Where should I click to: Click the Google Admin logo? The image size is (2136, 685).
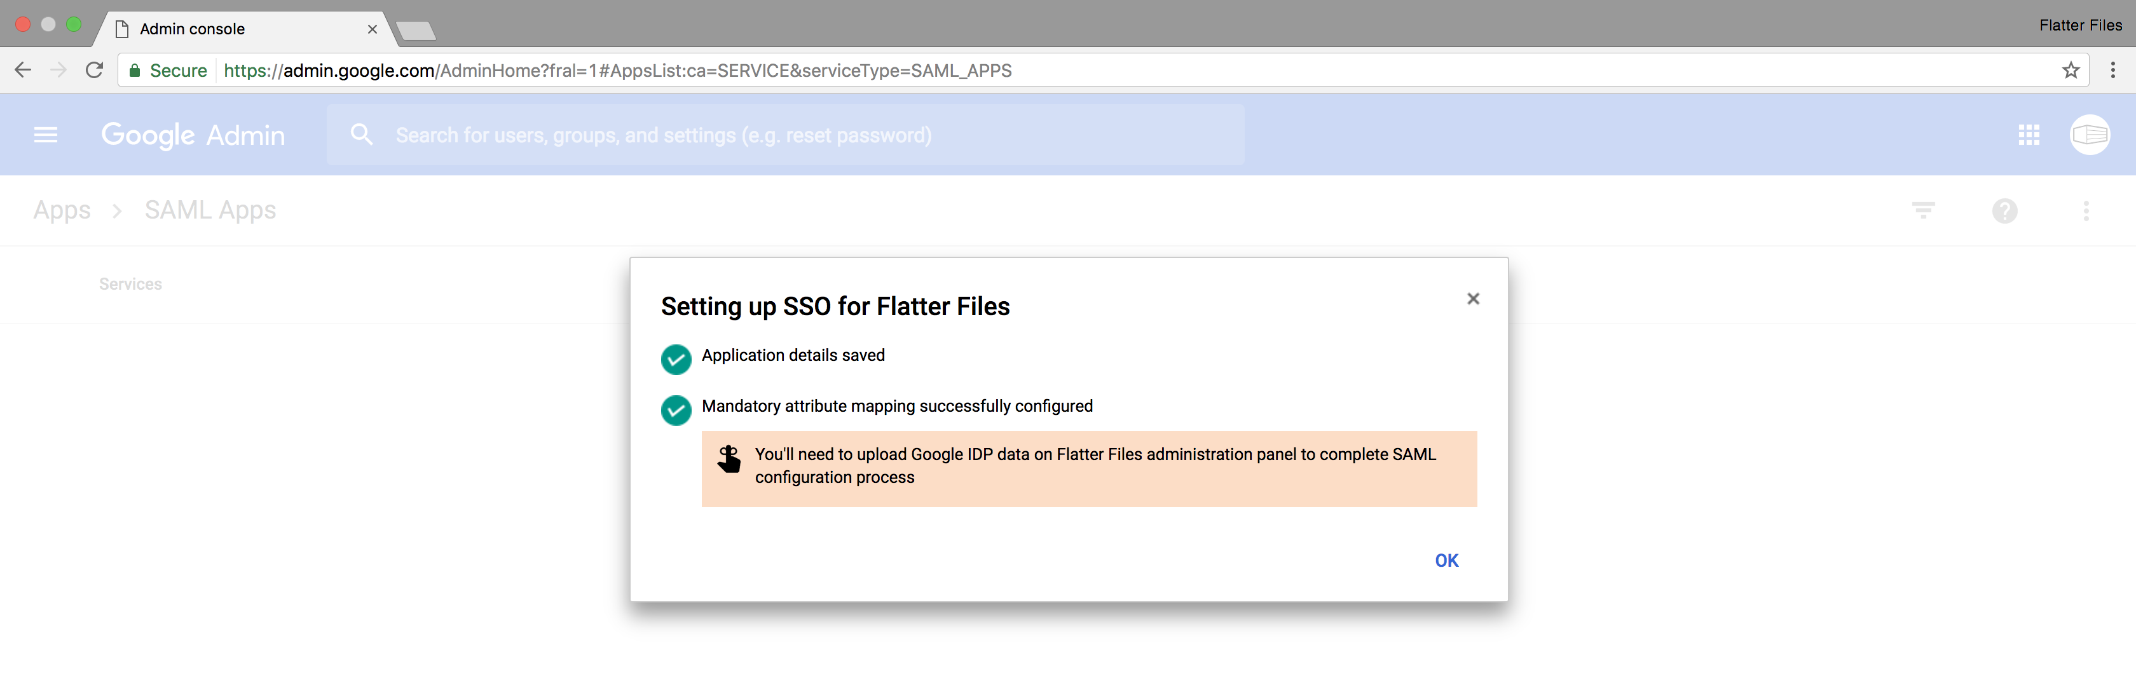[193, 135]
